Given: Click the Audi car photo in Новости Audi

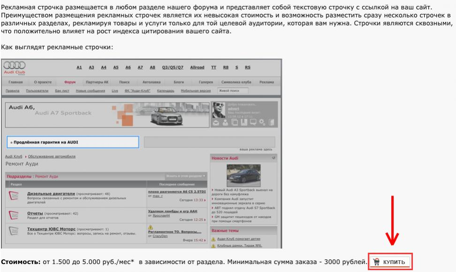Looking at the screenshot, I should click(x=243, y=175).
